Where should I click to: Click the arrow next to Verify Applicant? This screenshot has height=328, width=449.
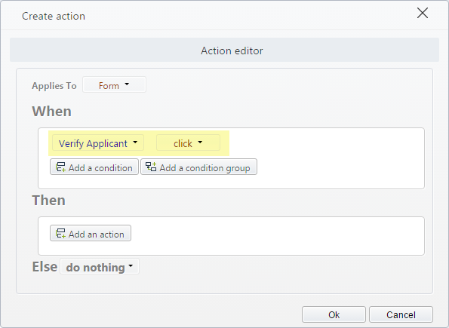point(135,142)
